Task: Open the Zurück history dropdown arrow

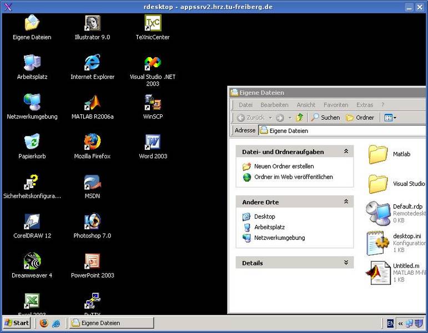Action: coord(270,118)
